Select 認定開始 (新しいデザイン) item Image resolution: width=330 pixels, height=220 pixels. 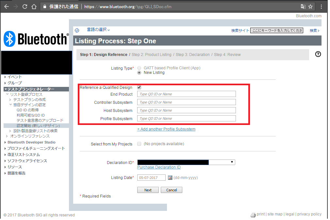(x=38, y=126)
